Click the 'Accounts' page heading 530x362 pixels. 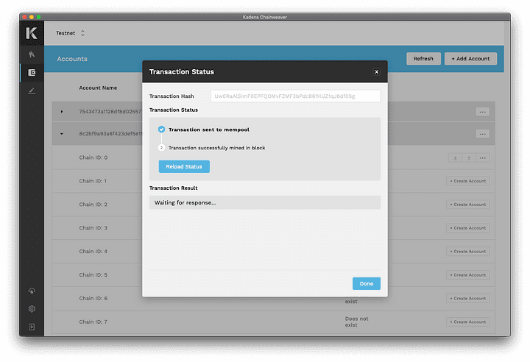click(72, 59)
